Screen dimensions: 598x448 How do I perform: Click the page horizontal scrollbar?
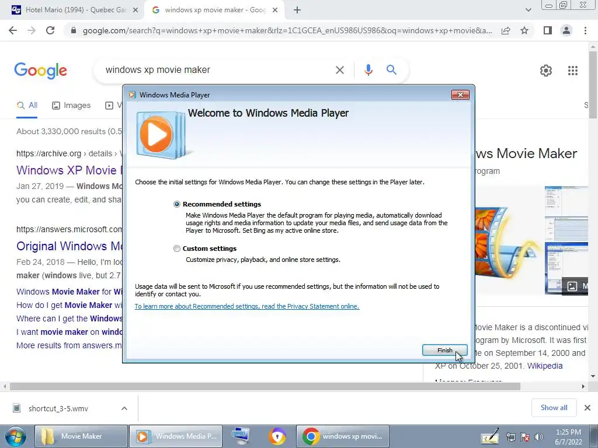point(265,386)
